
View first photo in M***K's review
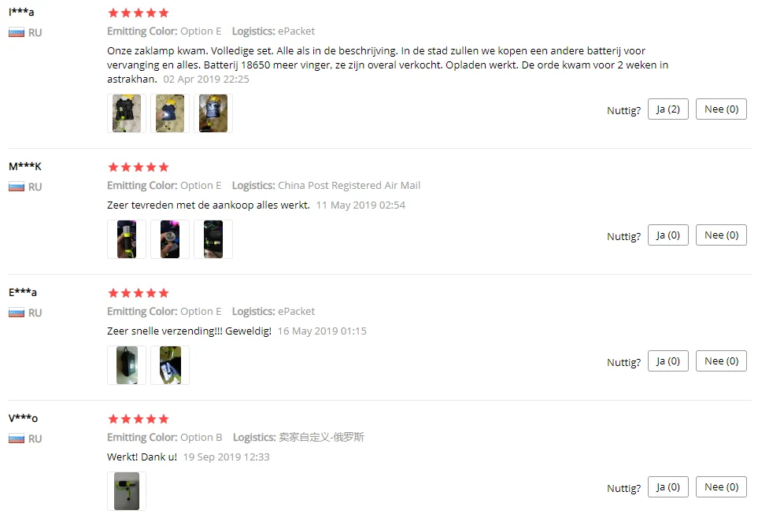click(x=127, y=239)
